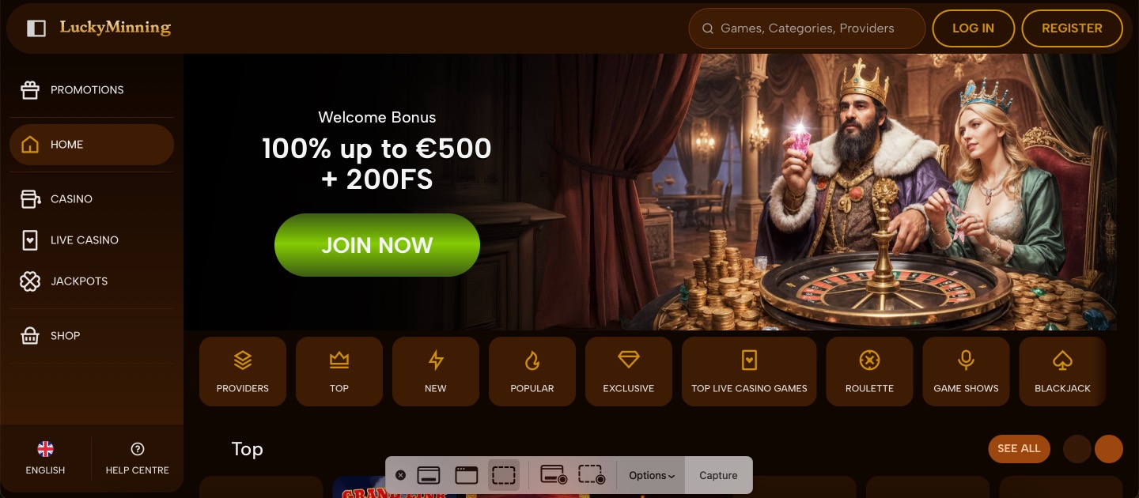Click the REGISTER button
Image resolution: width=1139 pixels, height=498 pixels.
click(x=1072, y=28)
